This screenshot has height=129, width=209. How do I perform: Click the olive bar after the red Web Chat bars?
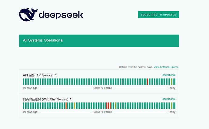[x=115, y=106]
